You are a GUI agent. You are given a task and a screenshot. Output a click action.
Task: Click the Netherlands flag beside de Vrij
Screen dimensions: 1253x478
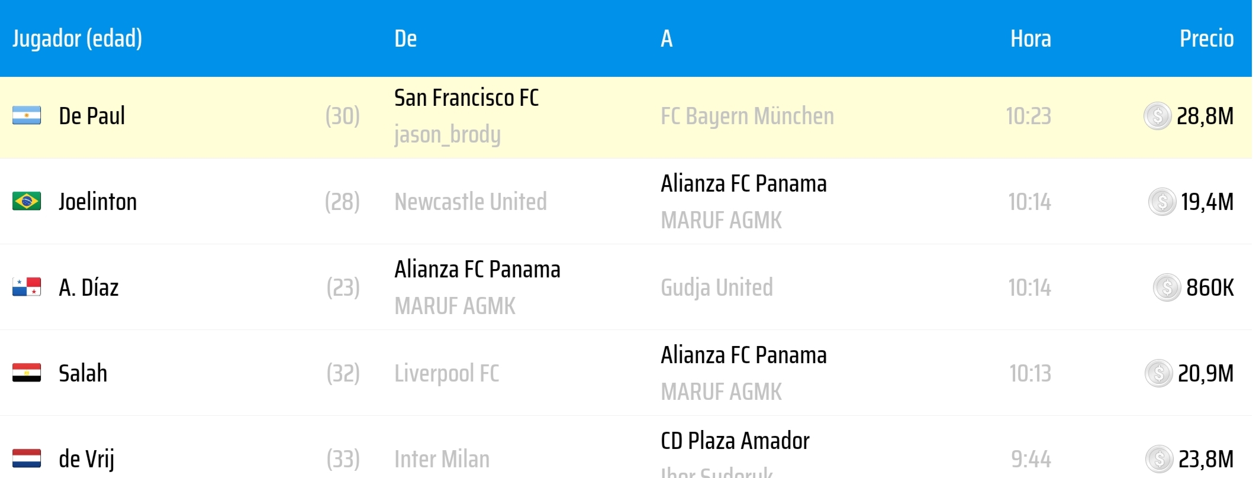27,458
